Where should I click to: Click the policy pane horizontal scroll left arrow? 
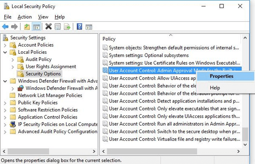pyautogui.click(x=104, y=151)
